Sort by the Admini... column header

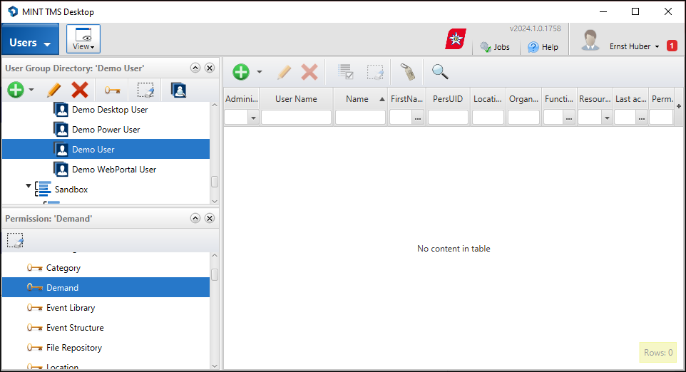pos(242,99)
